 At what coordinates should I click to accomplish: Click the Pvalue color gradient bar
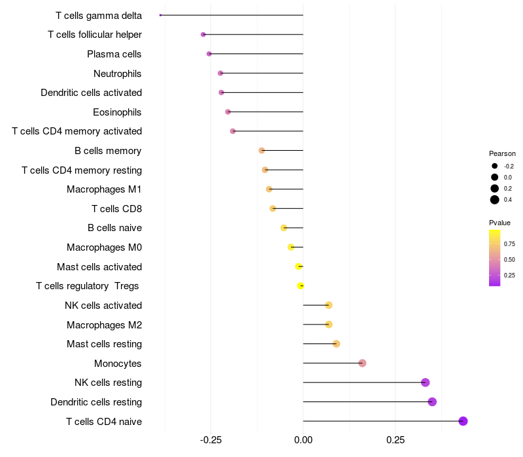coord(494,258)
